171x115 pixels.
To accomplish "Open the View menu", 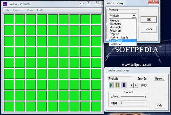I will pos(30,10).
